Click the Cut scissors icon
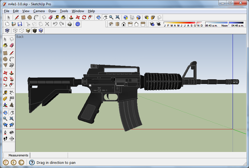The height and width of the screenshot is (168, 249). (28, 24)
